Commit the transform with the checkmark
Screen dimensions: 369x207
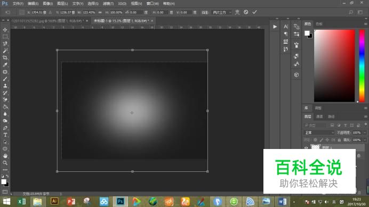pos(255,12)
